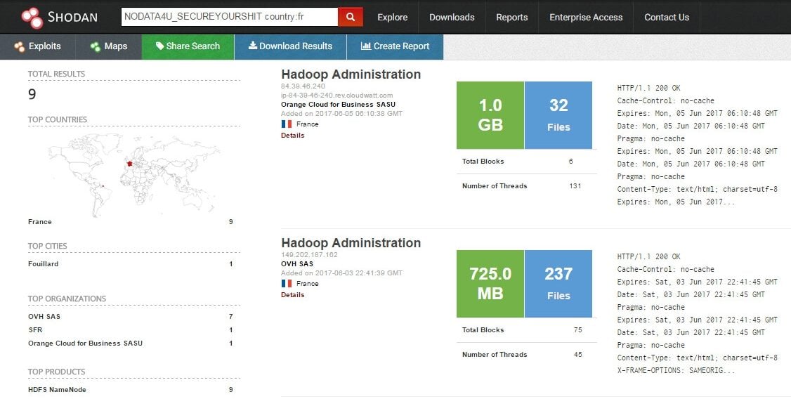Open second Hadoop Administration result title

point(351,242)
